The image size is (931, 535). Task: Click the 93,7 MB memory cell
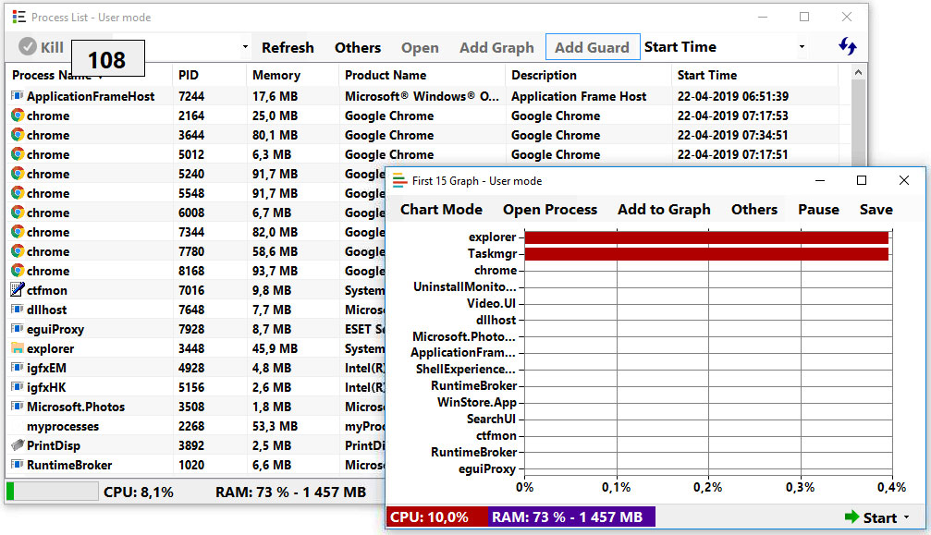pos(275,271)
